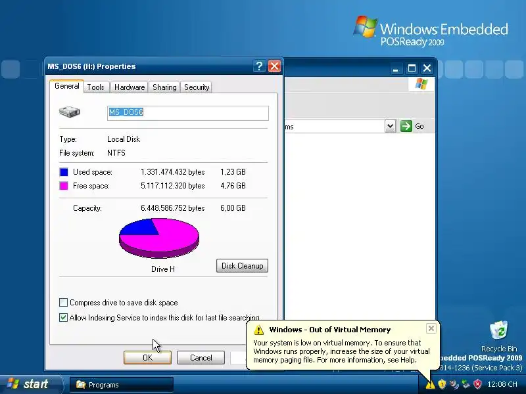Click the hard drive icon in Properties

[x=70, y=112]
